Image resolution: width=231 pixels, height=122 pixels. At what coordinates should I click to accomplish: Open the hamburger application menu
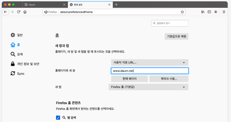[224, 12]
